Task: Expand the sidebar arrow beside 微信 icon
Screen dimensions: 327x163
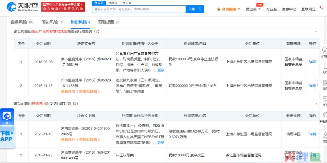Action: click(x=318, y=85)
